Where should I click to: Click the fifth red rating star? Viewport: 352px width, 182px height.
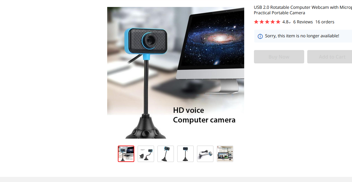click(x=278, y=22)
